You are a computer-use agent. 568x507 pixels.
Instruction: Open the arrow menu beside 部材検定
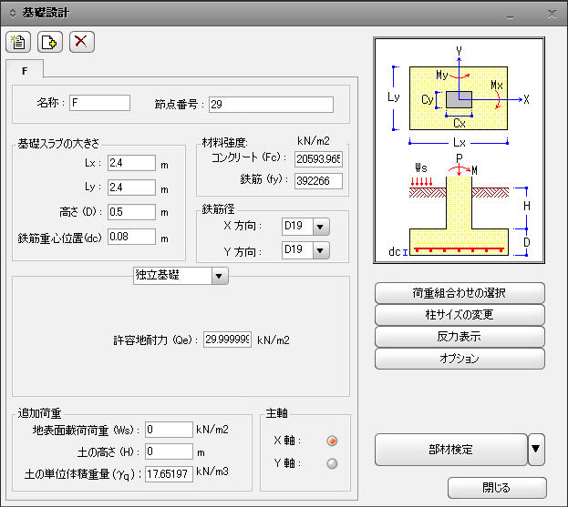537,449
